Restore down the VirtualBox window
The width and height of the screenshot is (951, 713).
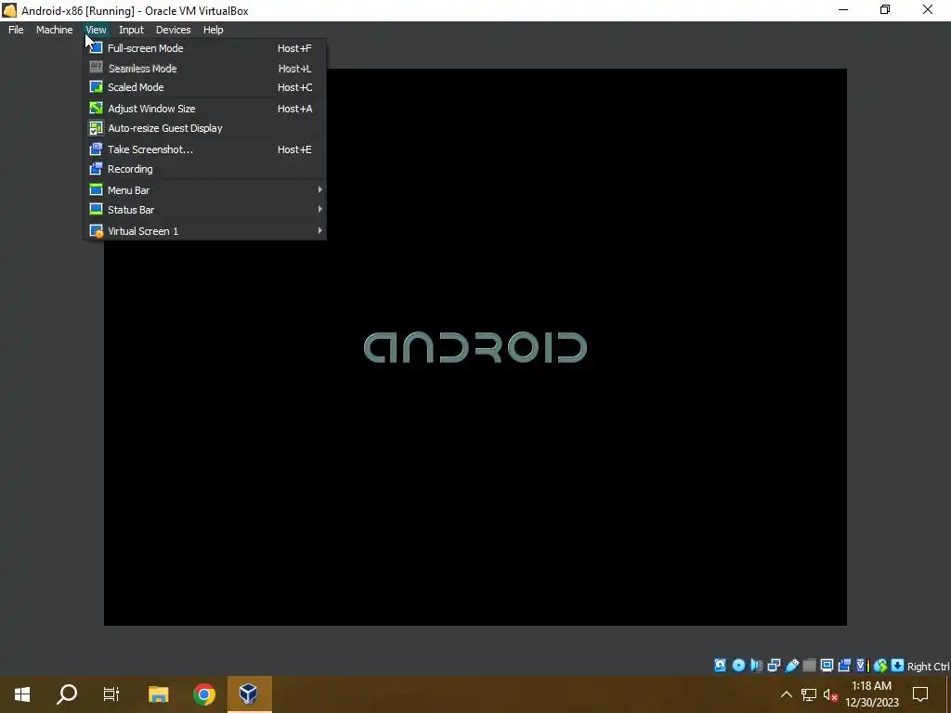[885, 9]
